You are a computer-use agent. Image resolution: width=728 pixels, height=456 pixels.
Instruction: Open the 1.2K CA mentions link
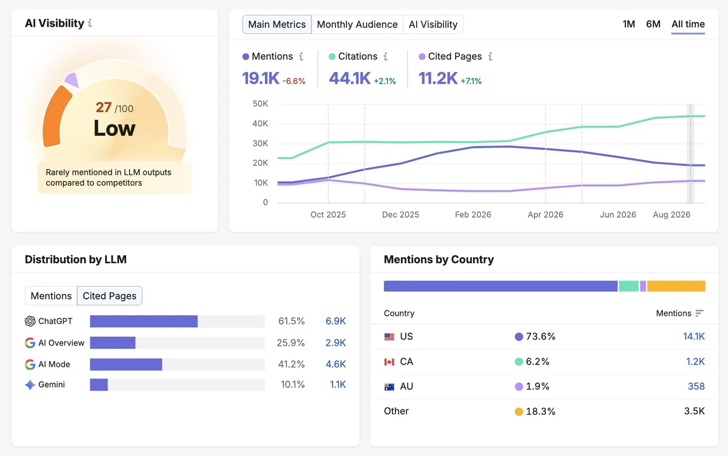pyautogui.click(x=695, y=362)
